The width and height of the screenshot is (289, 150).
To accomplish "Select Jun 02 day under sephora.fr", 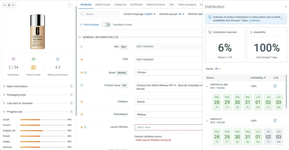I will (x=268, y=136).
